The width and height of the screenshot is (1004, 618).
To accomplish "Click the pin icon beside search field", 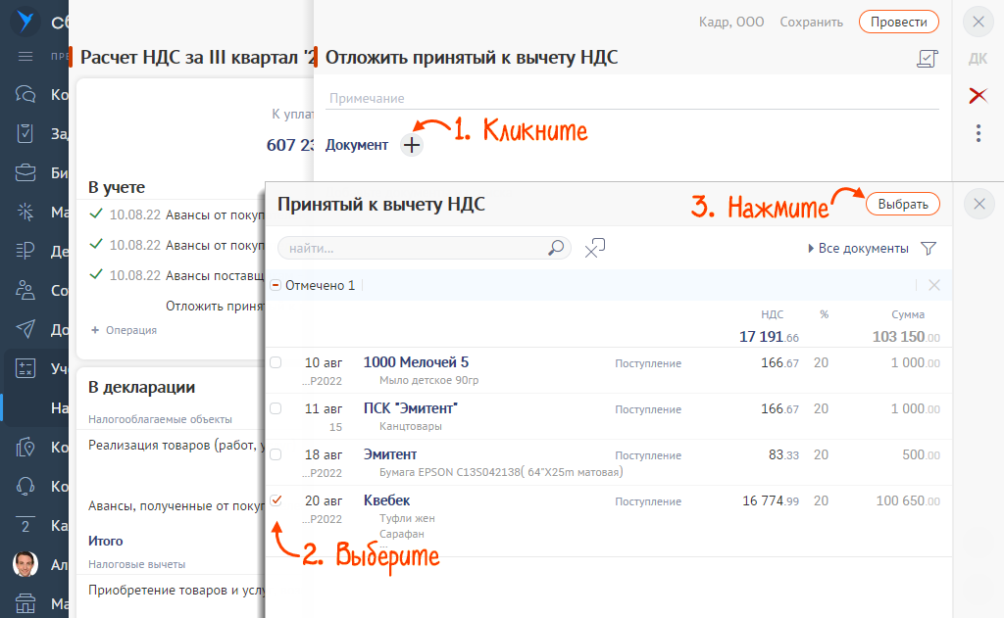I will pyautogui.click(x=594, y=249).
